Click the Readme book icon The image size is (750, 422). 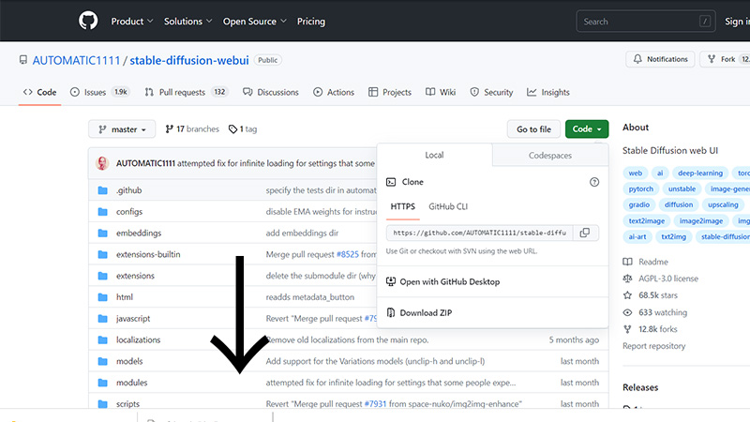tap(627, 262)
